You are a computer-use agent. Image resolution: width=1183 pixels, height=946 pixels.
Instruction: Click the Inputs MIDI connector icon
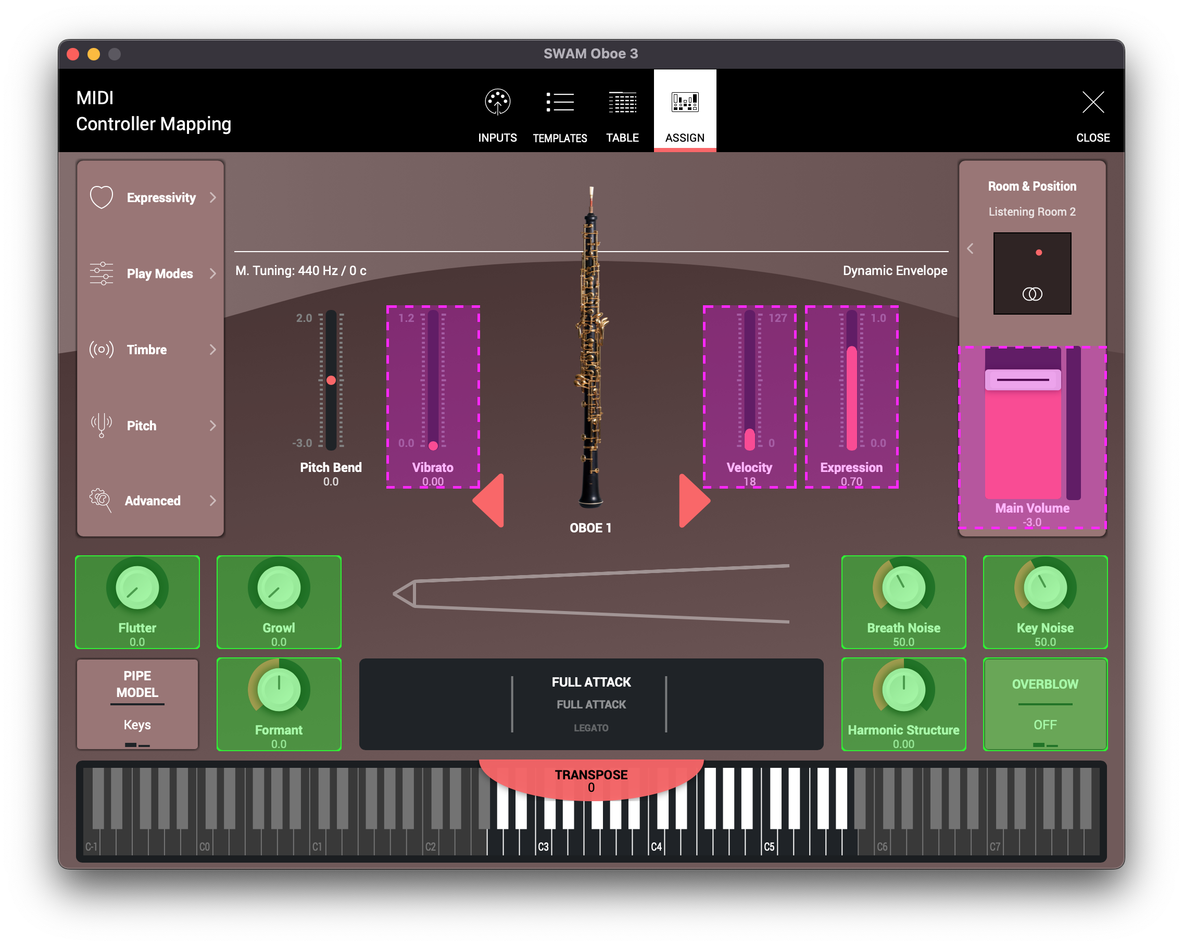(x=497, y=102)
